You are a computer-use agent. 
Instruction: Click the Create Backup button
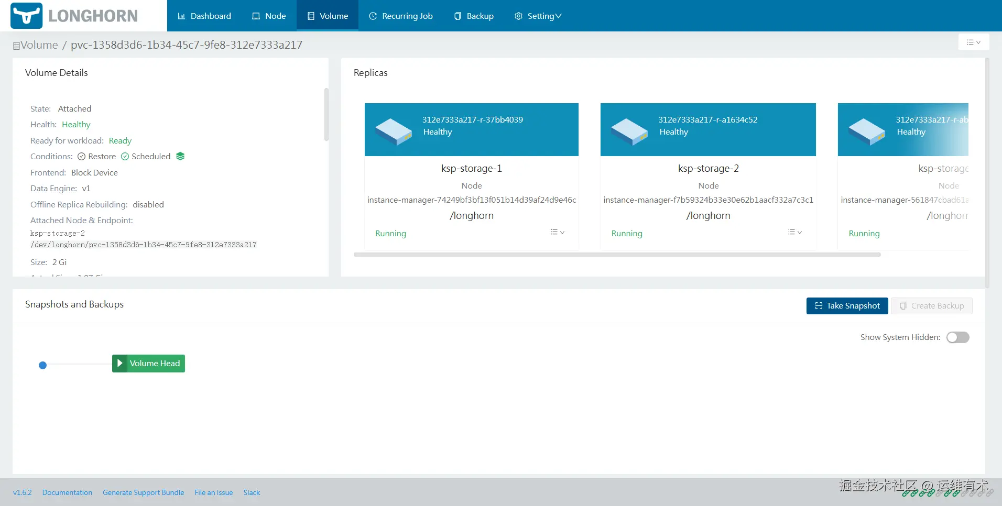coord(932,306)
